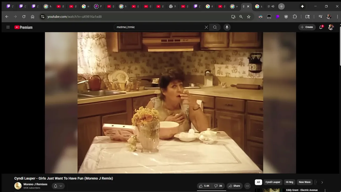Open Moreno J Remixes channel name

click(35, 184)
